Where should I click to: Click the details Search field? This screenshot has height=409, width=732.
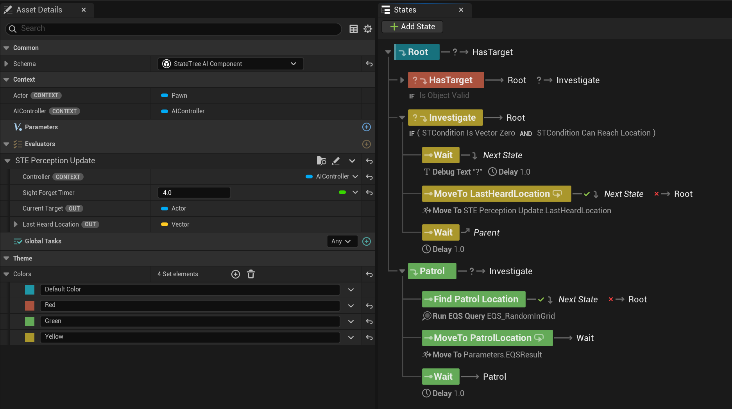coord(174,29)
